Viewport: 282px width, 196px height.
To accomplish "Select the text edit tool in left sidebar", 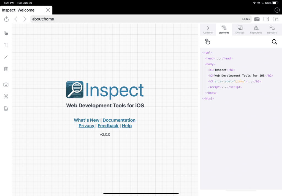I will click(x=6, y=45).
